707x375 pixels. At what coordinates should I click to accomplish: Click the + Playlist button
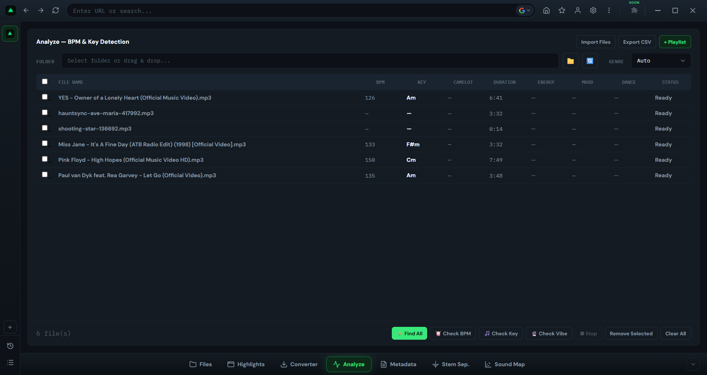pyautogui.click(x=675, y=42)
